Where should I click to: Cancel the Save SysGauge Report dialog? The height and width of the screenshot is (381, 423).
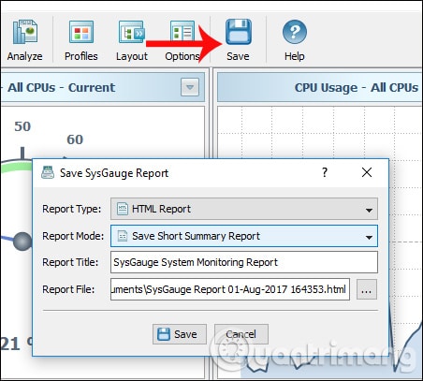241,334
